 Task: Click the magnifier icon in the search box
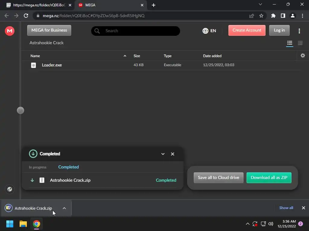coord(97,31)
